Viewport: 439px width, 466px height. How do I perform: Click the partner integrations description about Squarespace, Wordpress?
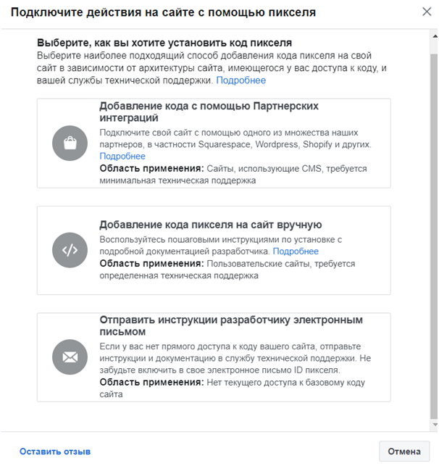(x=235, y=138)
